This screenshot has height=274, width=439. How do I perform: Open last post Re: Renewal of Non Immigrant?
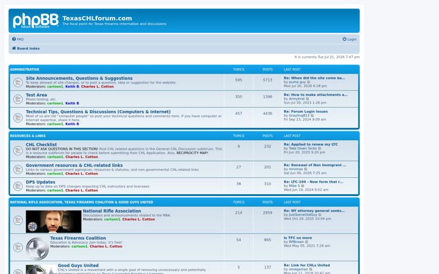[315, 165]
